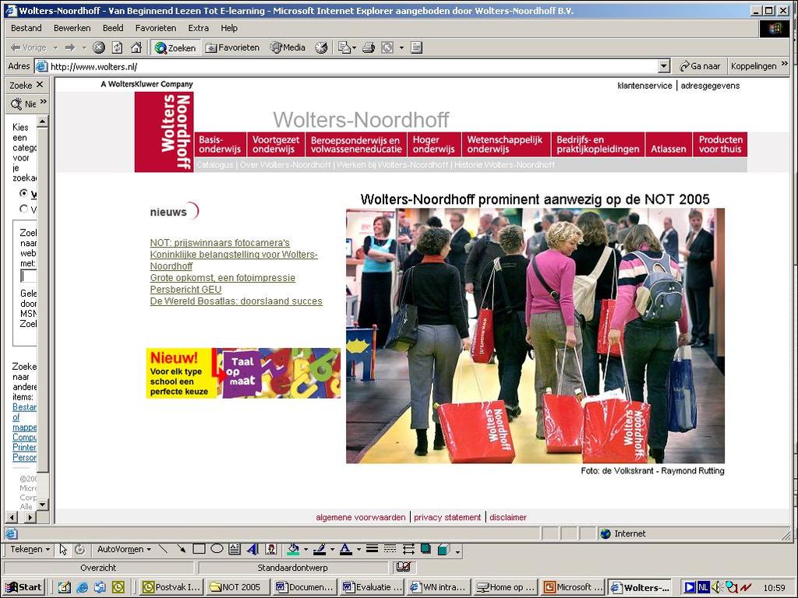Screen dimensions: 798x598
Task: Click the Mail toolbar icon
Action: pos(344,47)
